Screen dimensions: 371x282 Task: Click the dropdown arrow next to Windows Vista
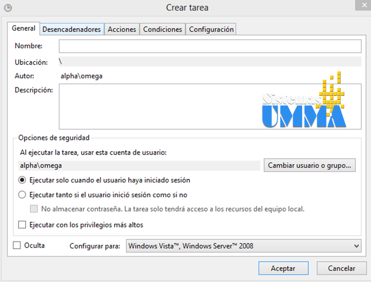[x=357, y=245]
